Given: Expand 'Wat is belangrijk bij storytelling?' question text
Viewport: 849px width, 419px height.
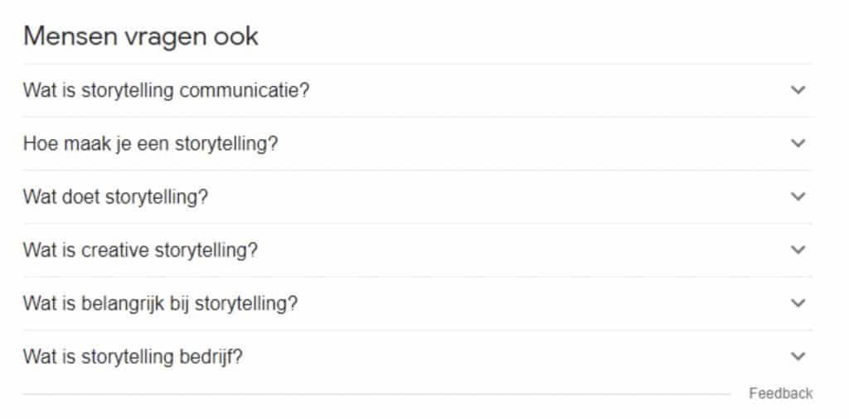Looking at the screenshot, I should (160, 303).
